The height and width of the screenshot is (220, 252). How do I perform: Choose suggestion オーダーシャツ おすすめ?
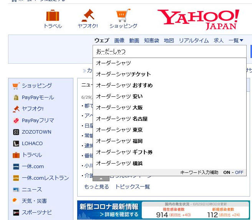pos(169,85)
